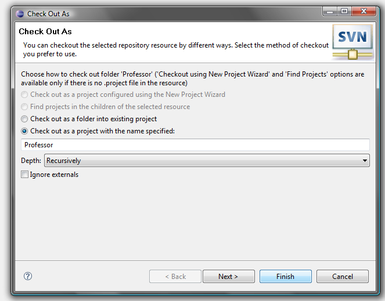This screenshot has height=301, width=385.
Task: Cancel the checkout dialog
Action: (343, 277)
